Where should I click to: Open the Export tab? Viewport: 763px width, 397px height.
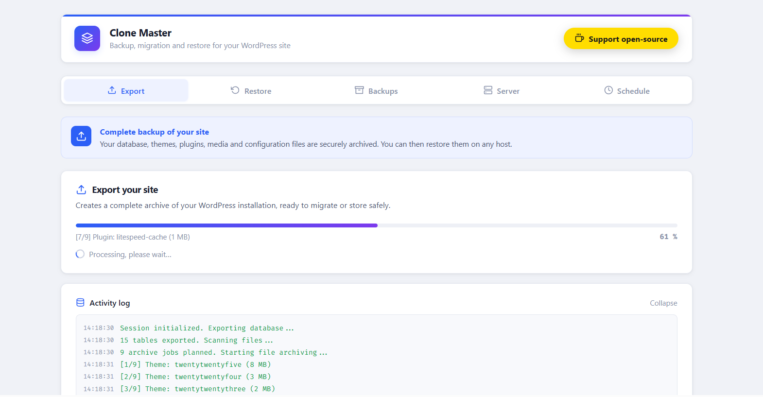tap(126, 90)
